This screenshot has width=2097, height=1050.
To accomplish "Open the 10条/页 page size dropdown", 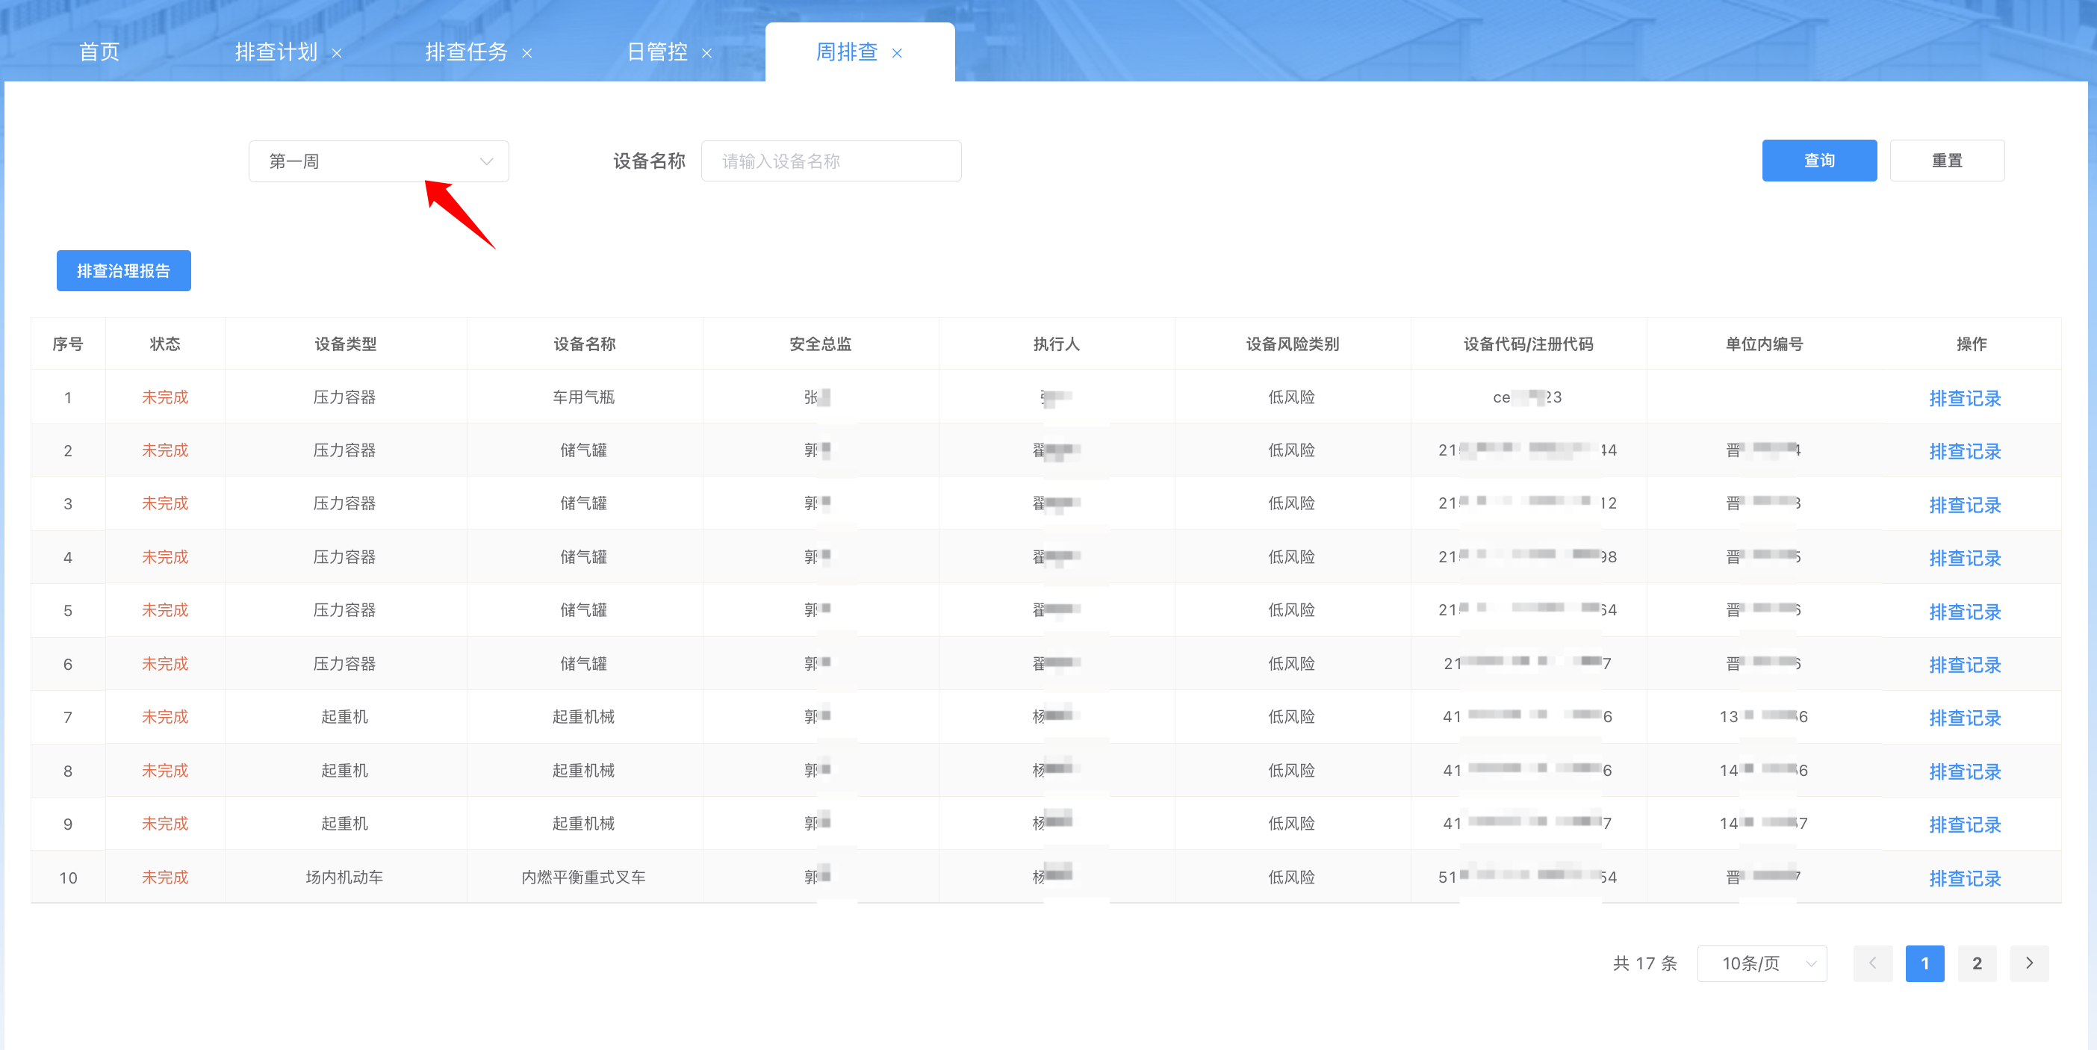I will pos(1762,963).
